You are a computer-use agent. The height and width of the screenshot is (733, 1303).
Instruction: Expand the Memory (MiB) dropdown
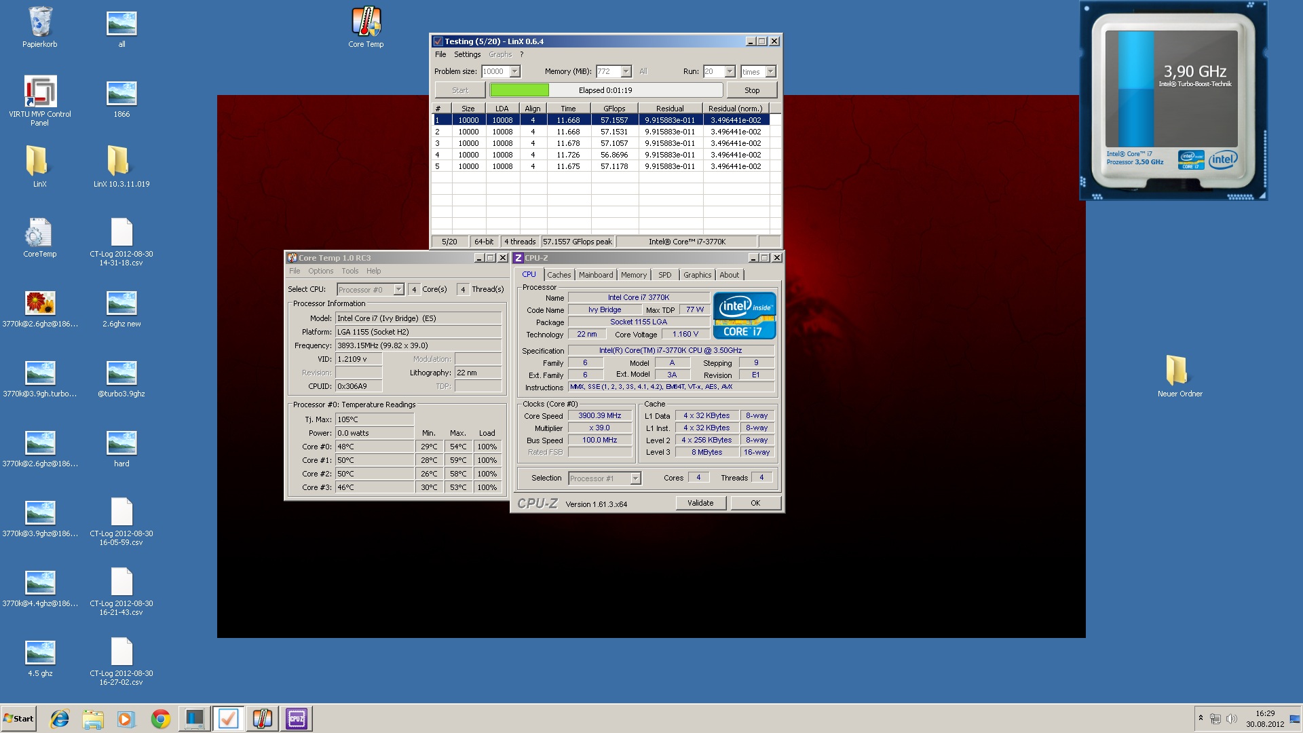point(626,72)
